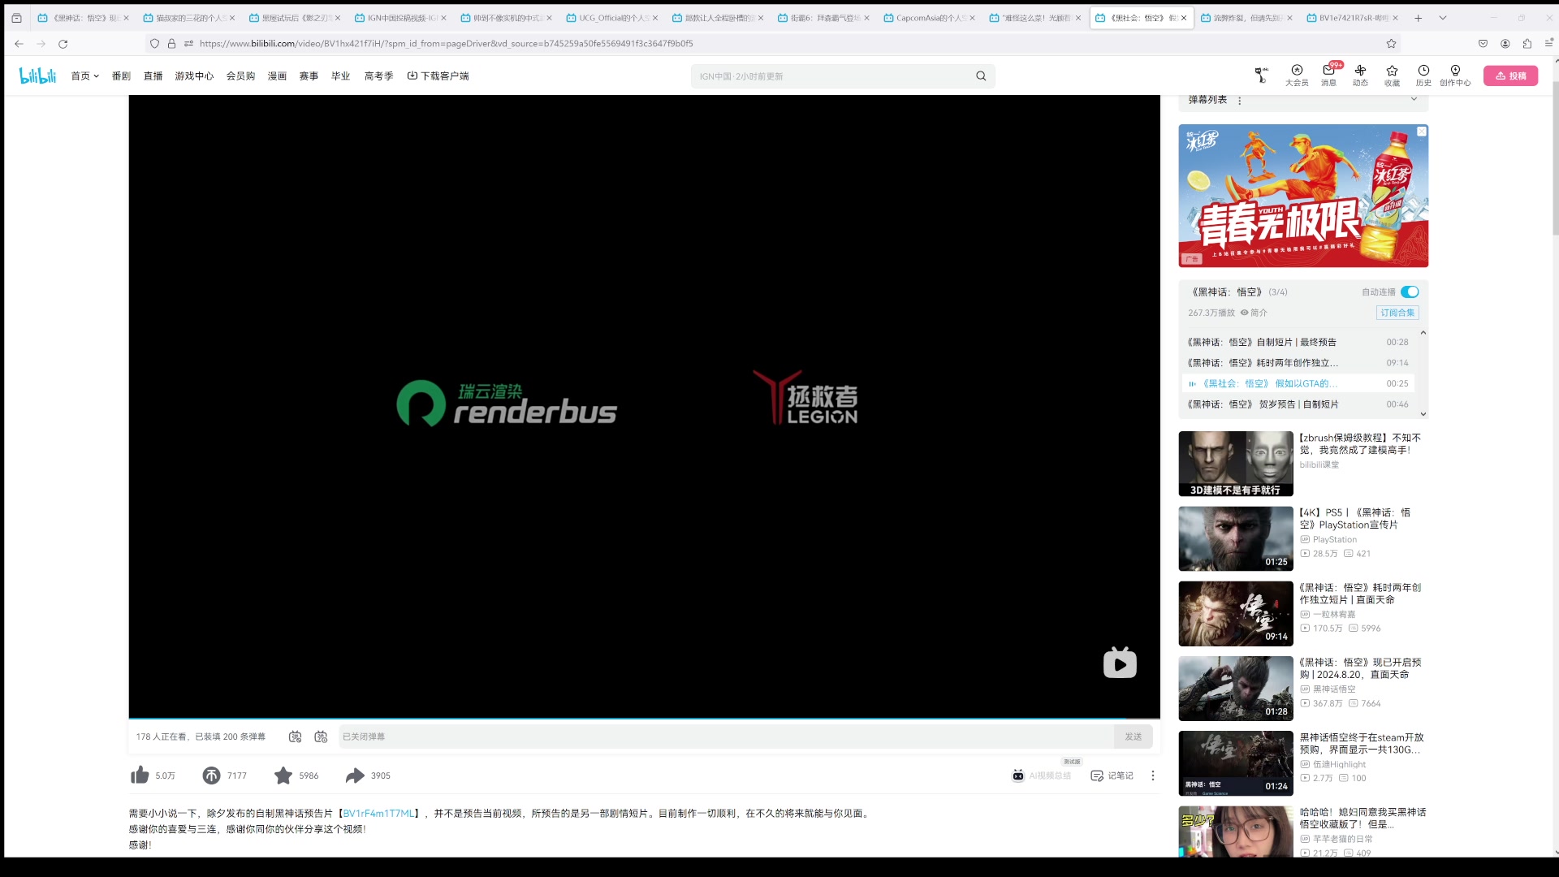Go to 直播 in the navigation
Viewport: 1559px width, 877px height.
(x=153, y=76)
